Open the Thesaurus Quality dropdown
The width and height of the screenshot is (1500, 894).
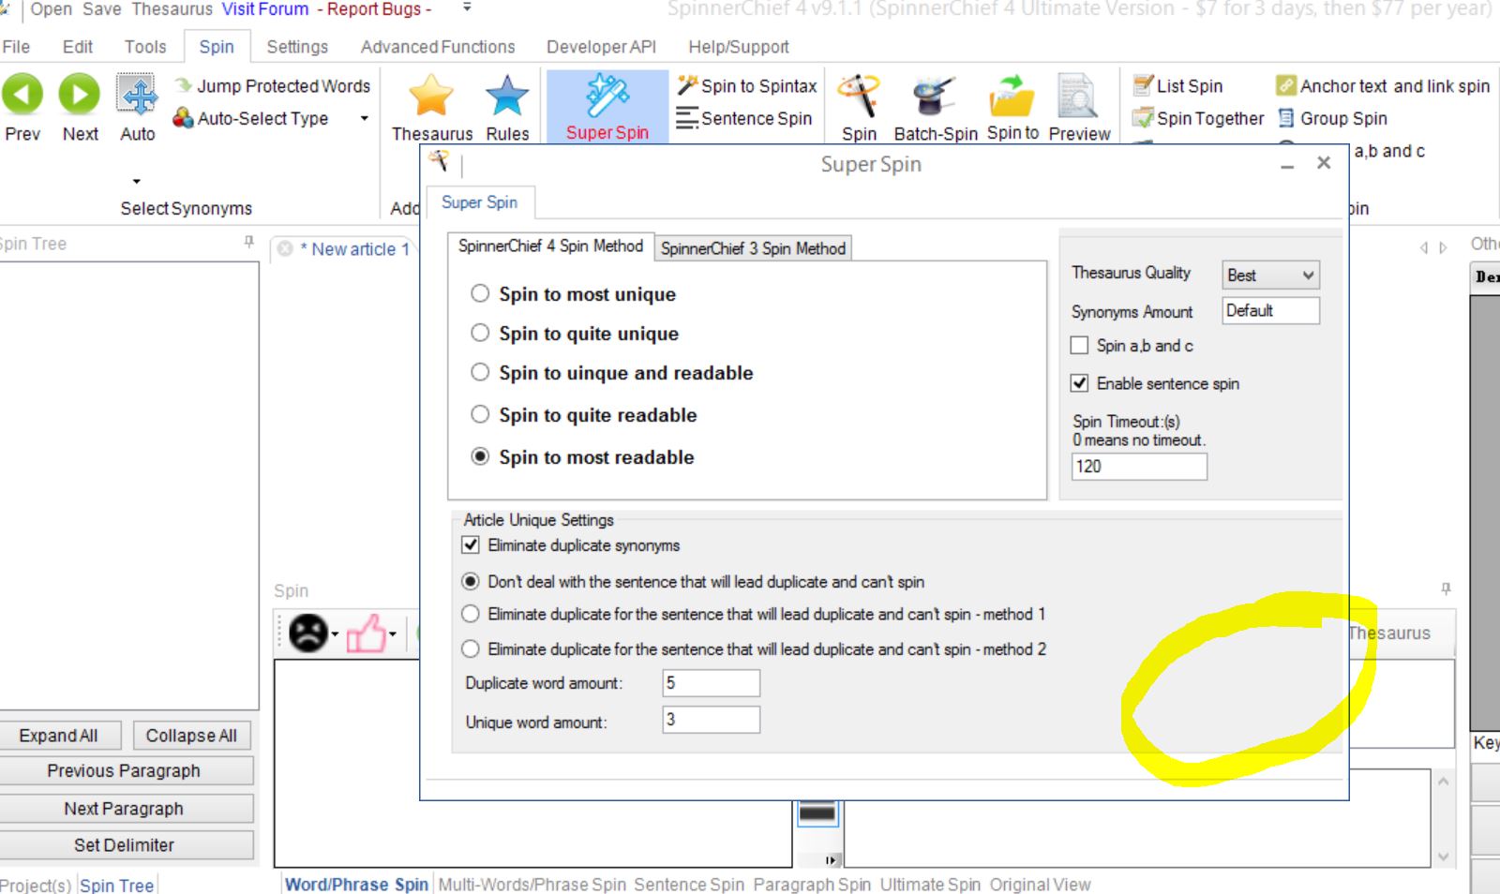click(x=1270, y=276)
